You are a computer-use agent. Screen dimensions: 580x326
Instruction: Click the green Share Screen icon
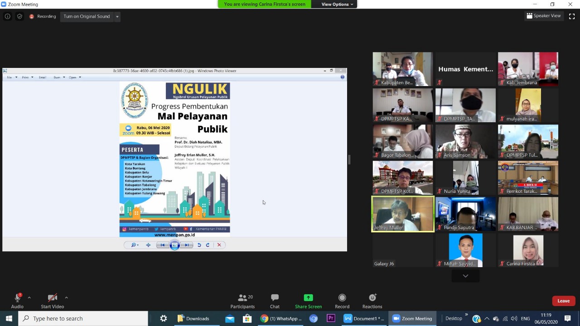coord(308,297)
